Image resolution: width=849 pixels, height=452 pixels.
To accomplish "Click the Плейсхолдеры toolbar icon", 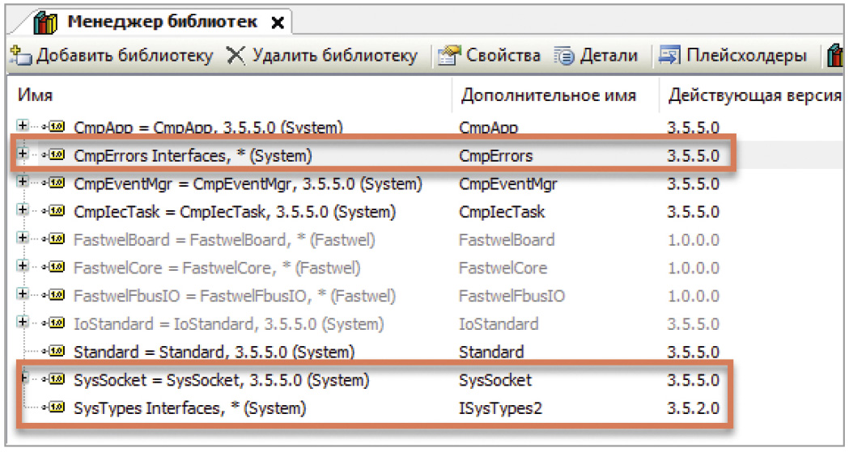I will [669, 55].
